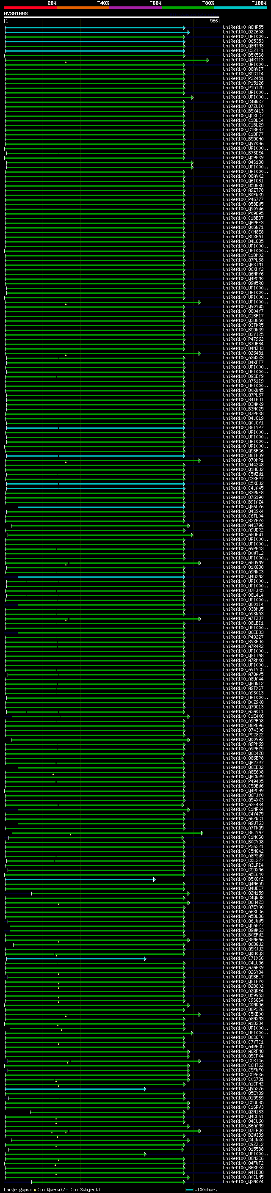Click the red 20% identity legend bar
The image size is (271, 1193).
pos(30,8)
